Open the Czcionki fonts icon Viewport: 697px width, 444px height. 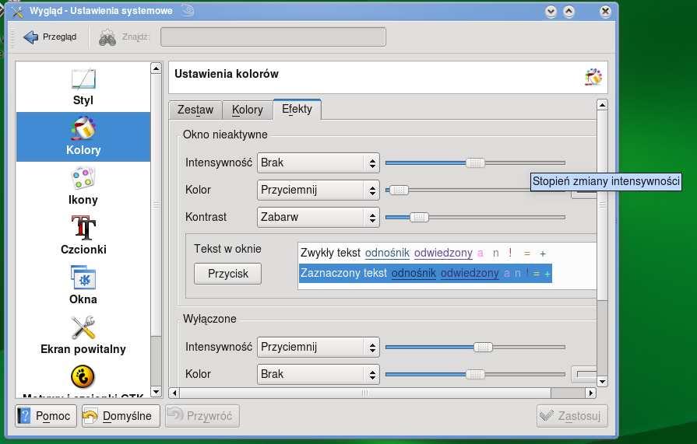coord(83,228)
